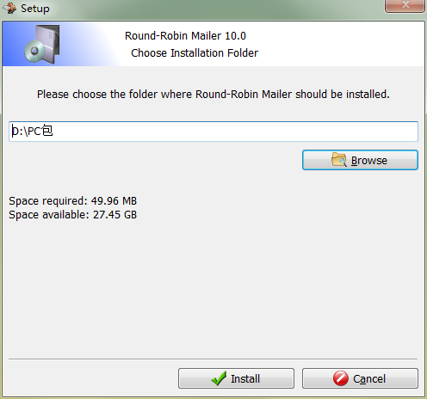Abort setup using the Cancel button
This screenshot has height=399, width=427.
pos(360,378)
